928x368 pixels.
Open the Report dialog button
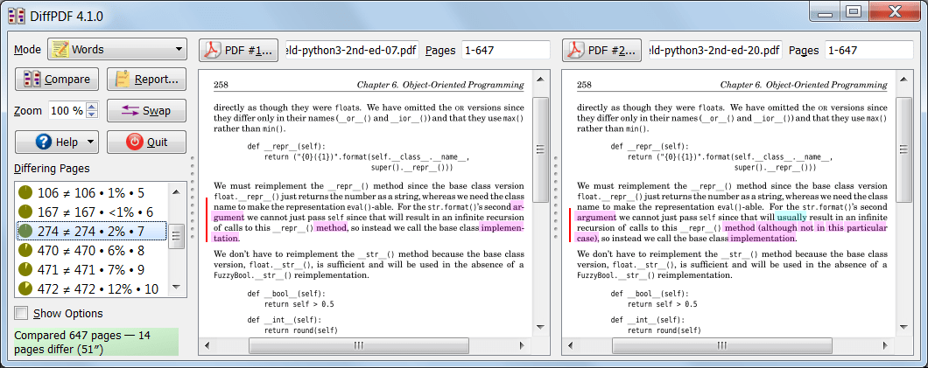(x=147, y=80)
